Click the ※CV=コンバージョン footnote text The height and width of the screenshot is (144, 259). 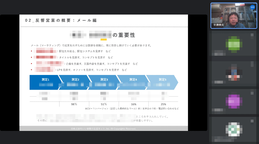(132, 109)
